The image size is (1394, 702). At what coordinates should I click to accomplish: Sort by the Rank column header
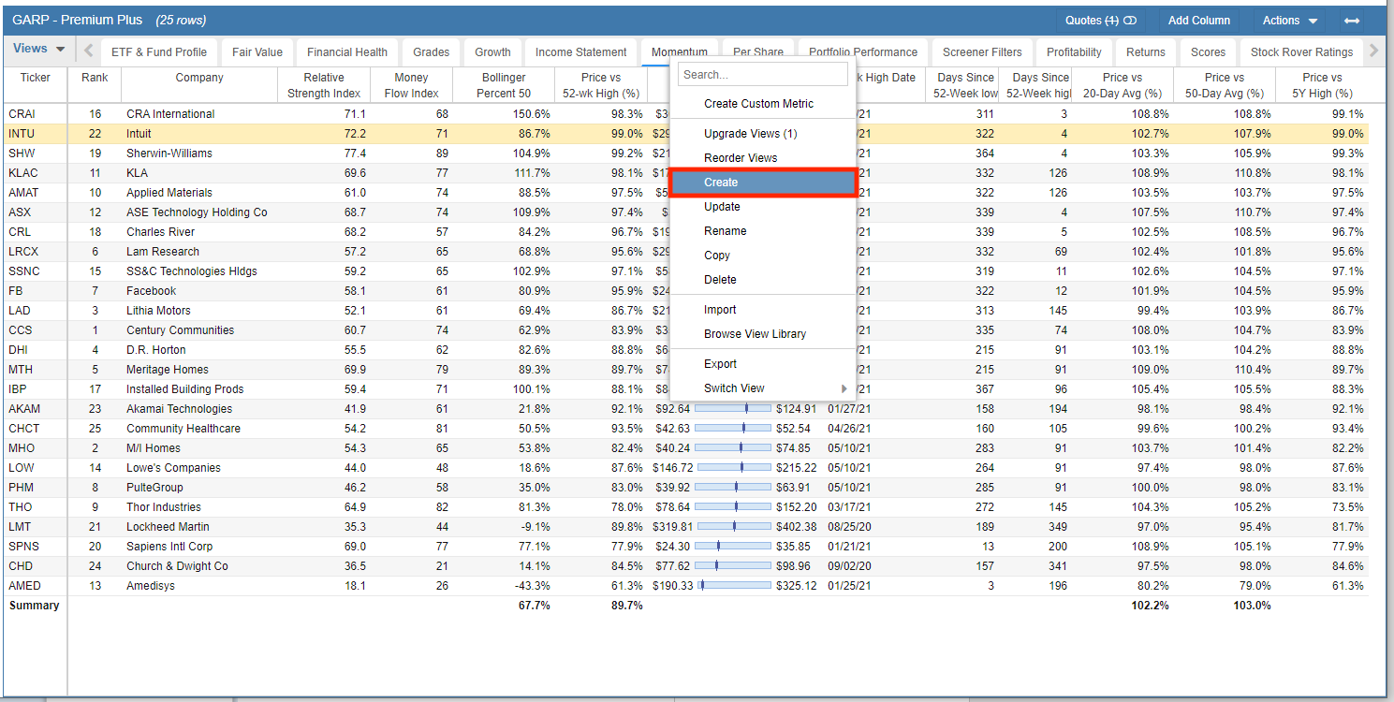tap(95, 84)
